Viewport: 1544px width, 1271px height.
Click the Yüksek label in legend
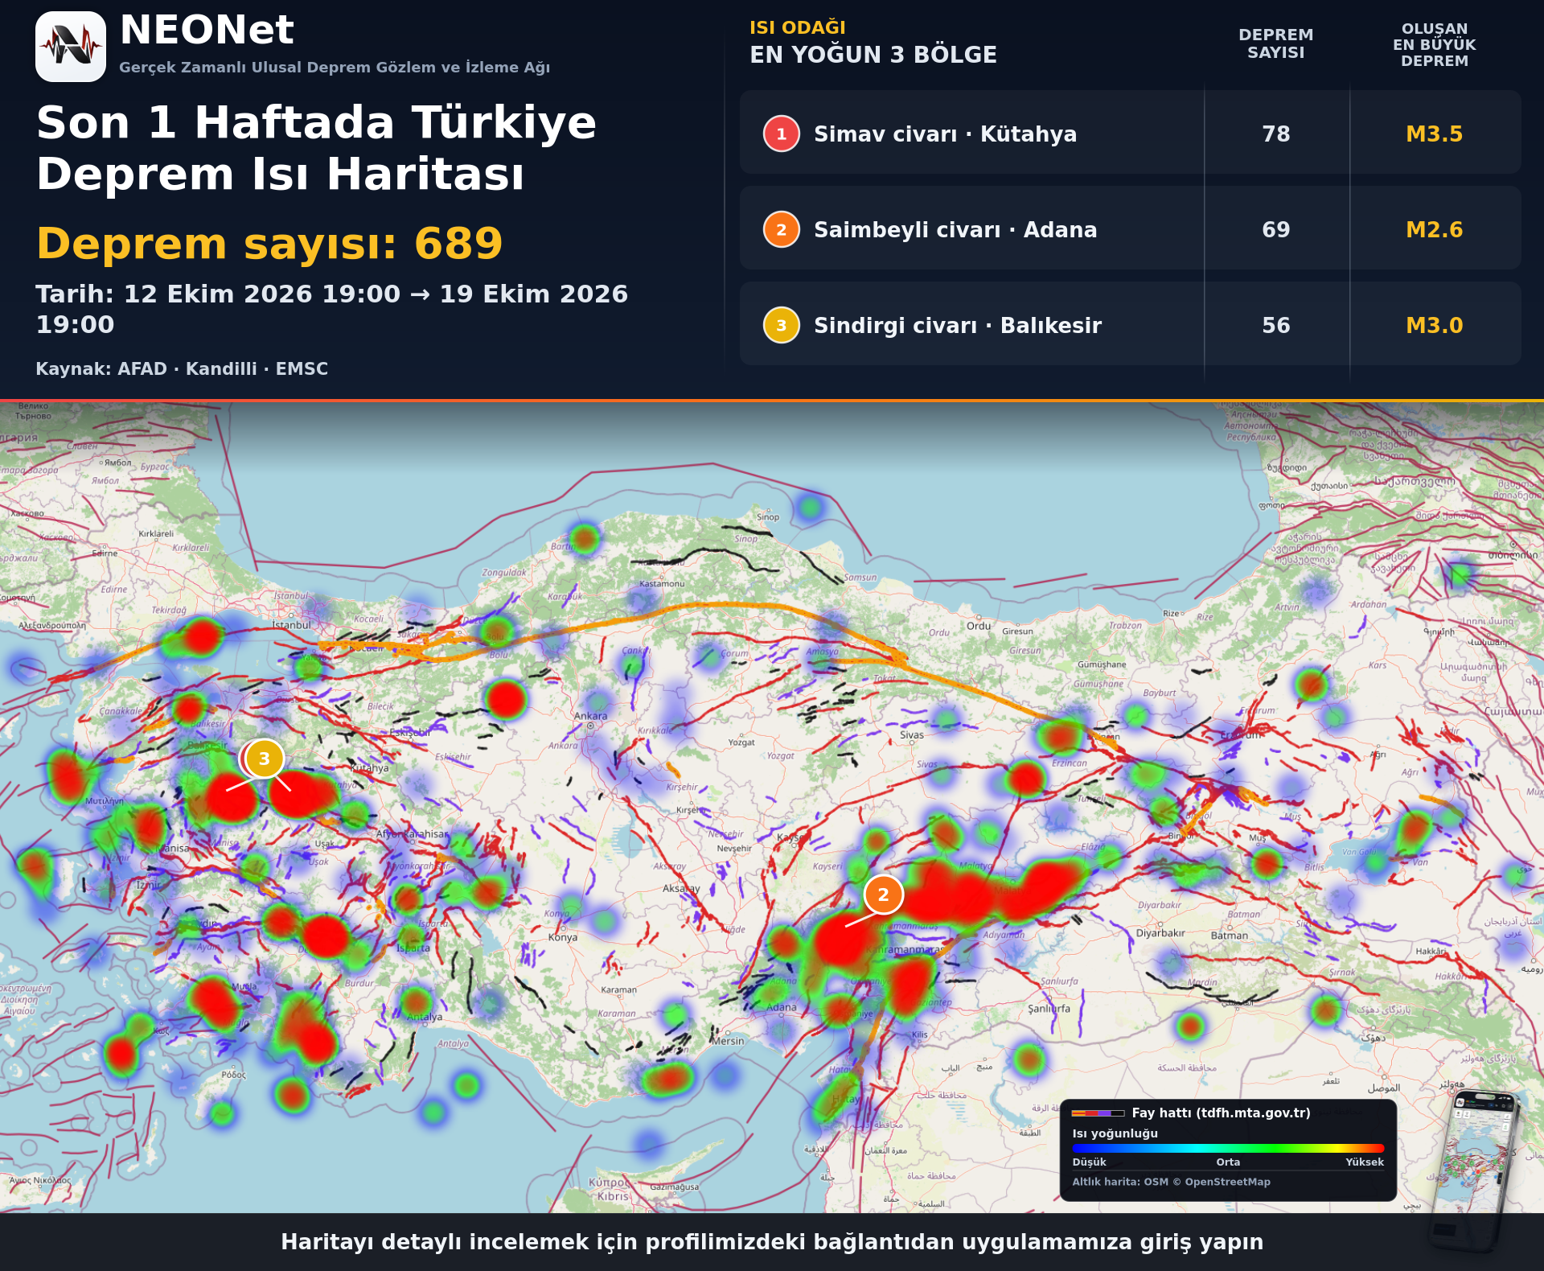1365,1162
